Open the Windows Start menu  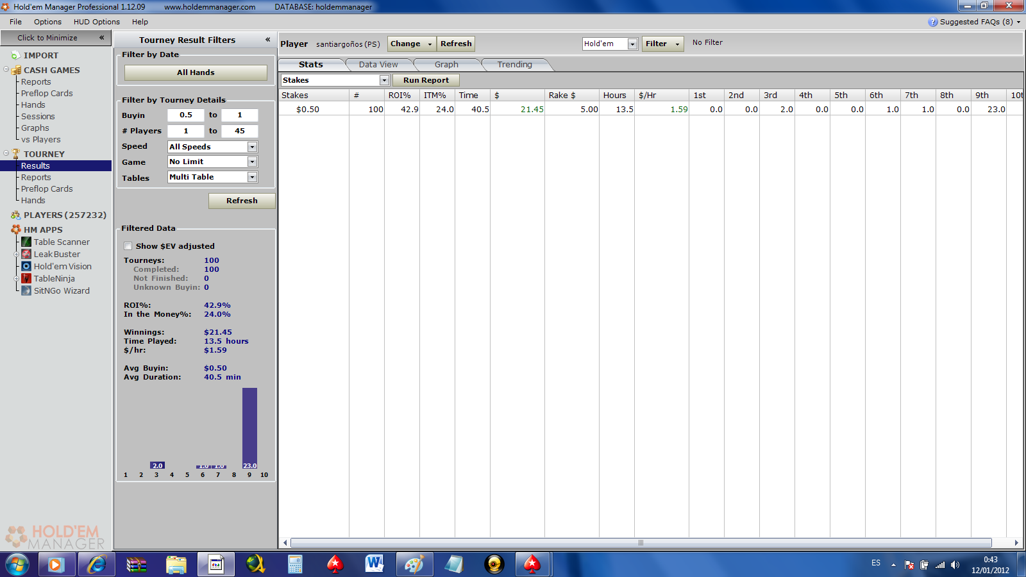tap(17, 565)
